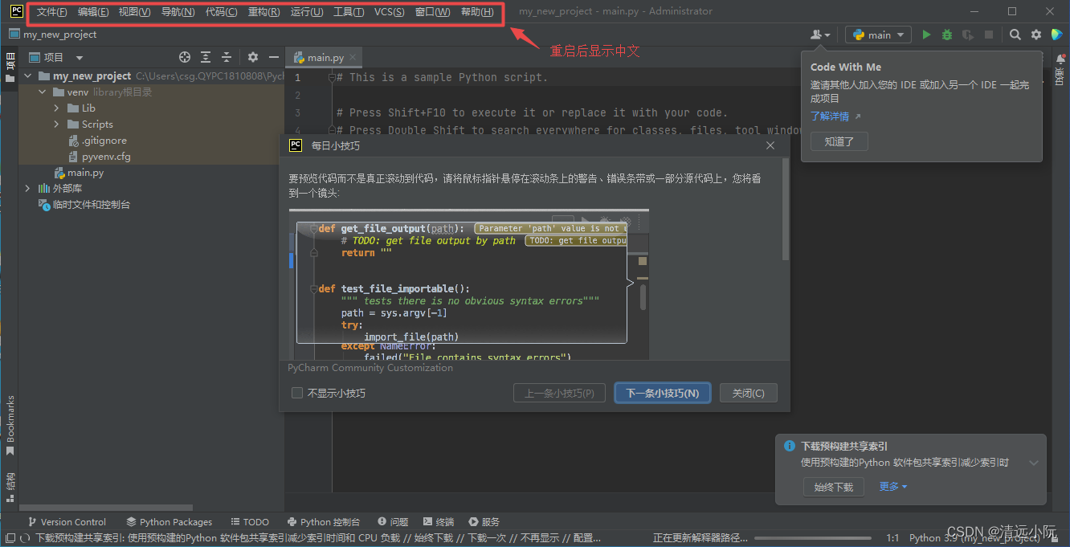Click the project panel horizontal scrollbar
The image size is (1070, 547).
tap(105, 508)
